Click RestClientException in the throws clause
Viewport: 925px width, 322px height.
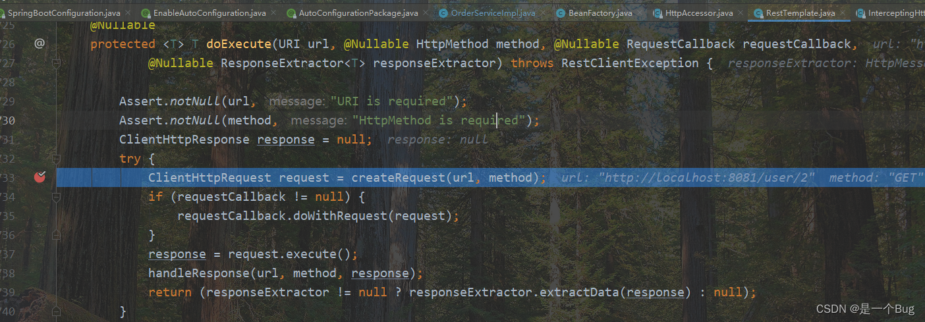coord(630,63)
